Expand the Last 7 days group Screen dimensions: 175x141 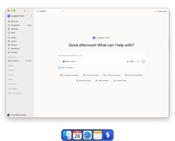coord(13,84)
